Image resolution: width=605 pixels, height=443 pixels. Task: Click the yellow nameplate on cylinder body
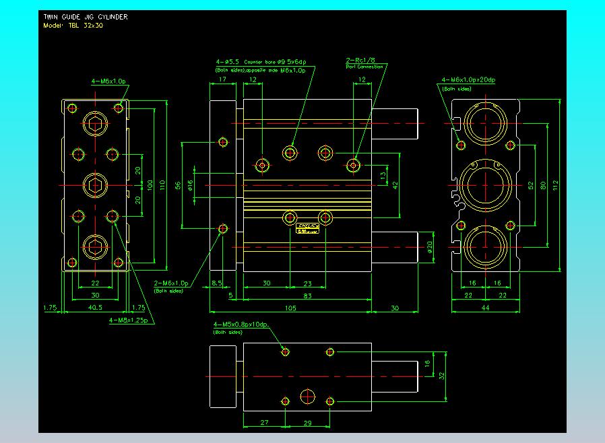pos(307,228)
